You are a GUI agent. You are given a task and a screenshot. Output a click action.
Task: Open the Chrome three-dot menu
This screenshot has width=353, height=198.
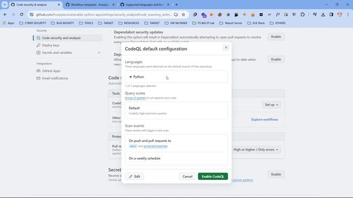(348, 15)
